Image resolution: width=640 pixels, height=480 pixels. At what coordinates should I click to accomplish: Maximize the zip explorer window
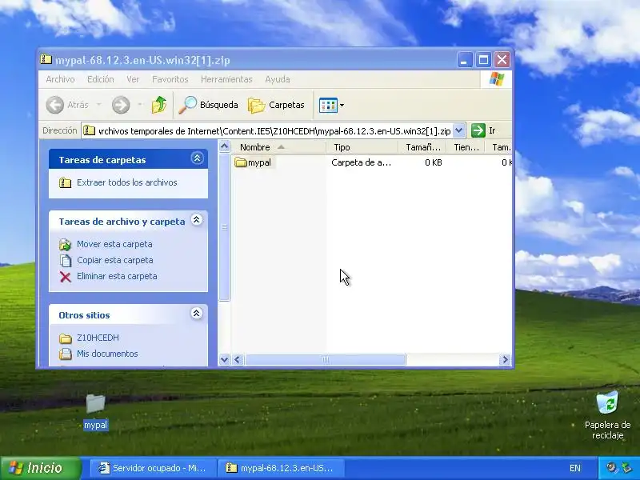(484, 60)
